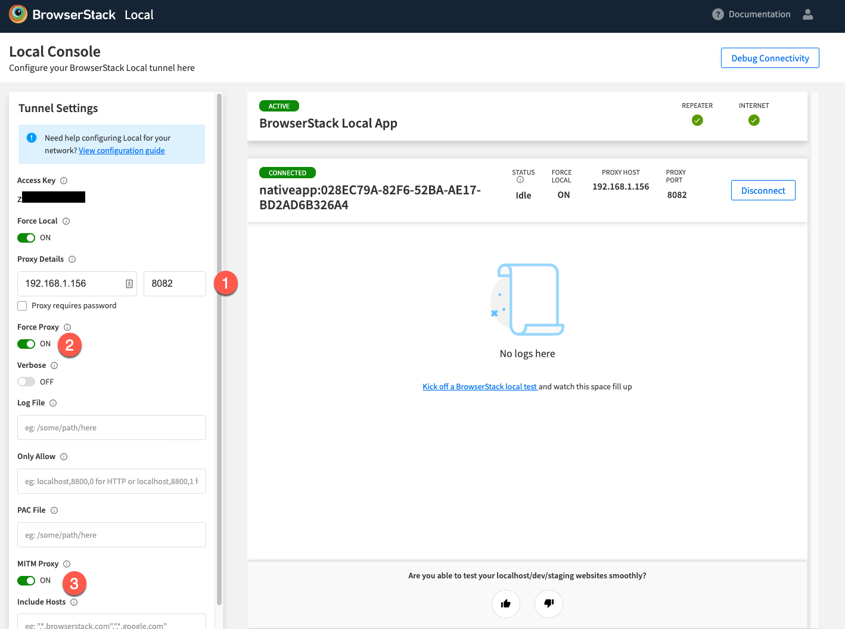
Task: Click the proxy port 8082 input field
Action: pos(174,283)
